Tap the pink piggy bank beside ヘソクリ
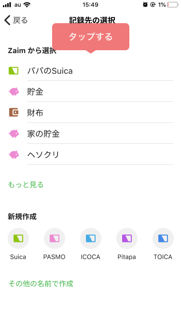This screenshot has width=181, height=322. point(14,154)
